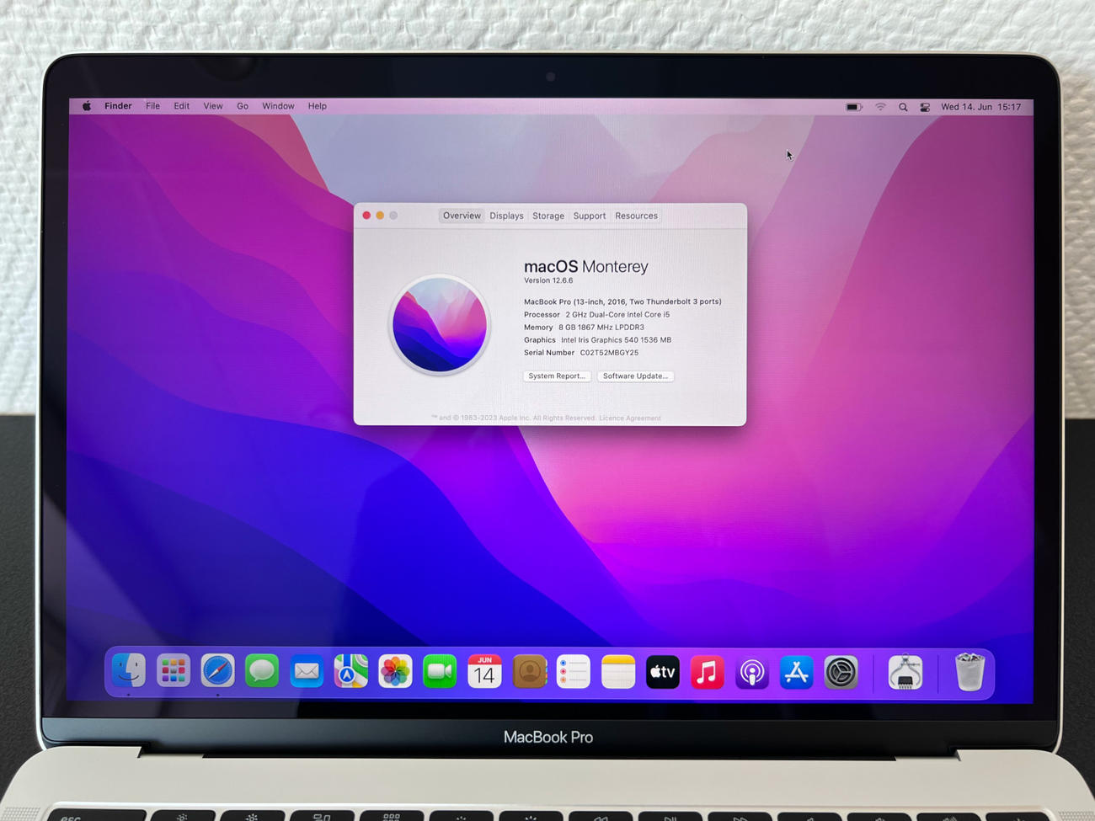
Task: Click the date and time display
Action: tap(980, 107)
